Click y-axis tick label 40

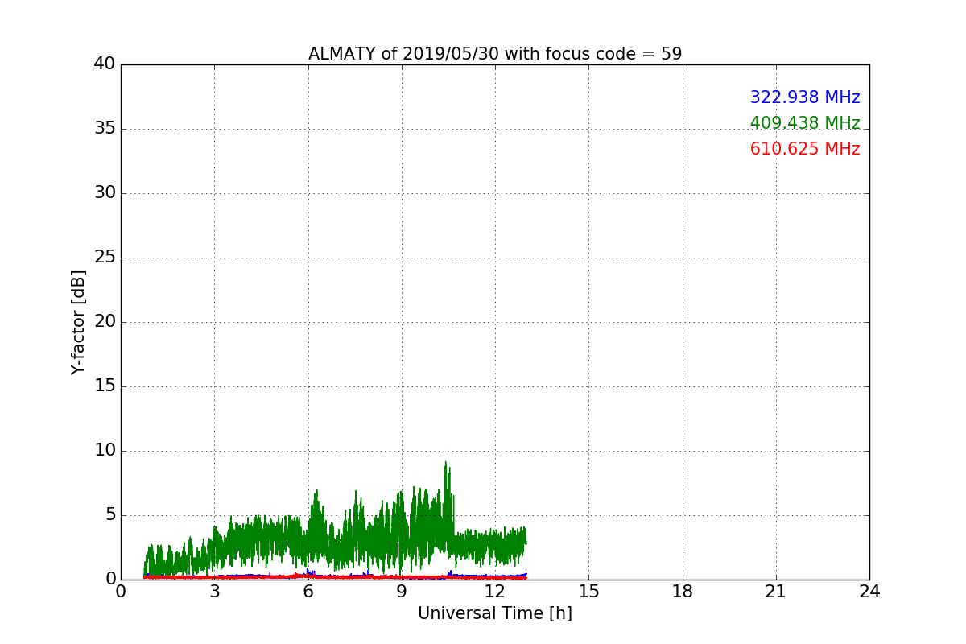(104, 64)
